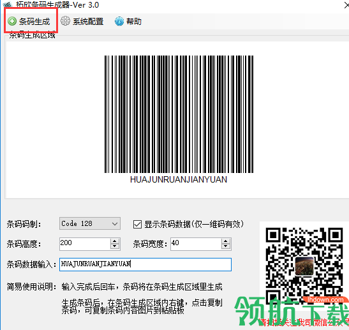Click the HUAJUNRUANJIANYUAN text below the barcode

pos(179,179)
